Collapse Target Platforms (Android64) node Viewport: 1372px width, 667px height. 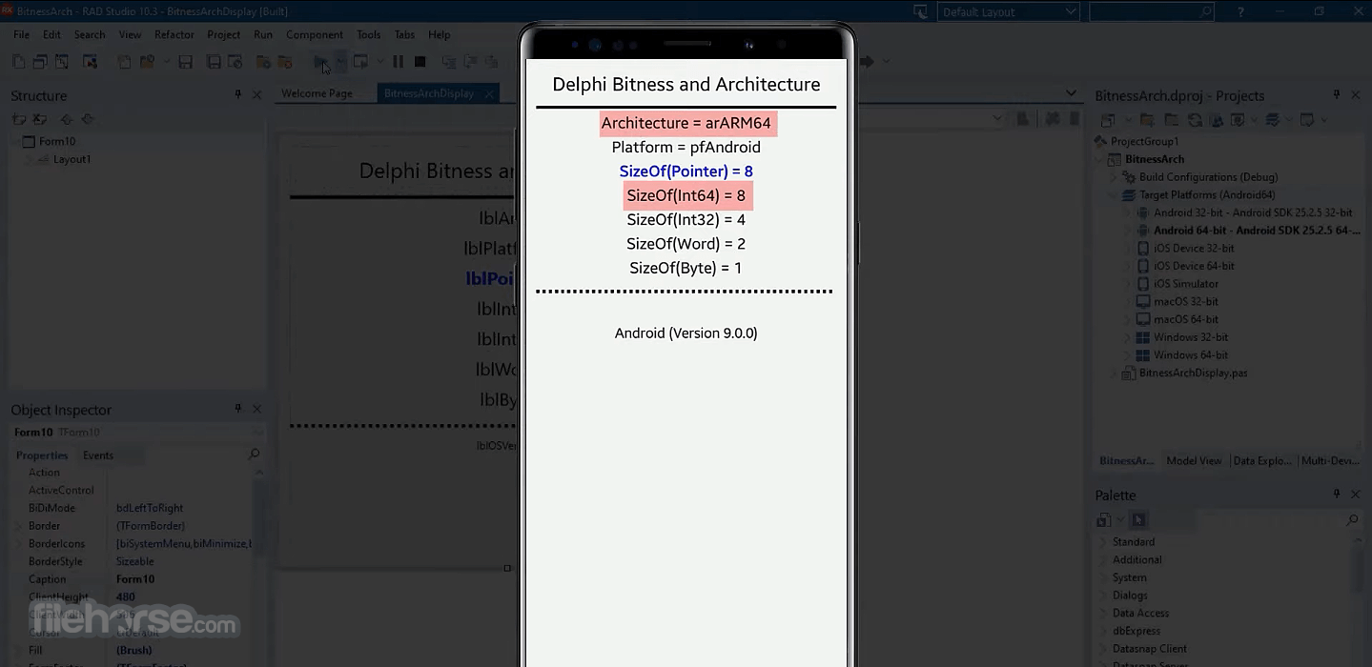[1113, 195]
